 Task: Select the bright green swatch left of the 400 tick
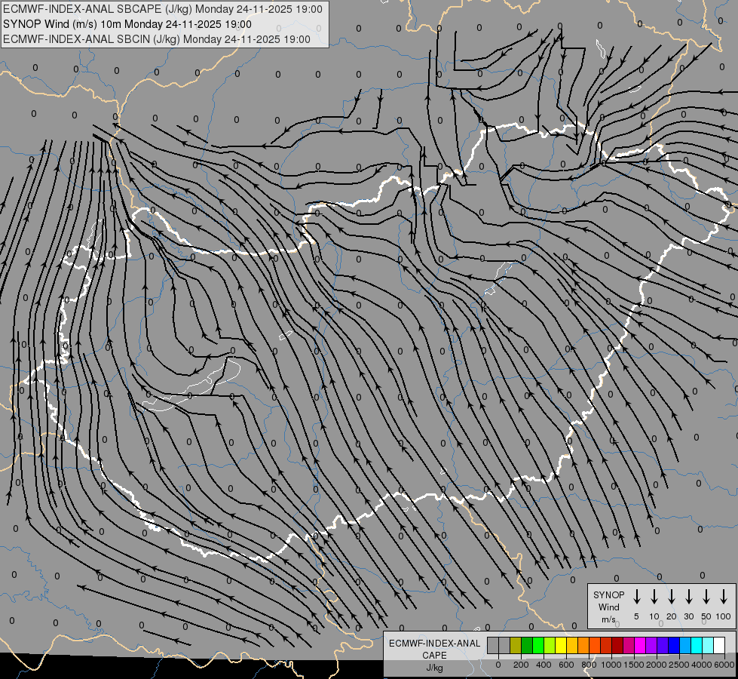[538, 646]
